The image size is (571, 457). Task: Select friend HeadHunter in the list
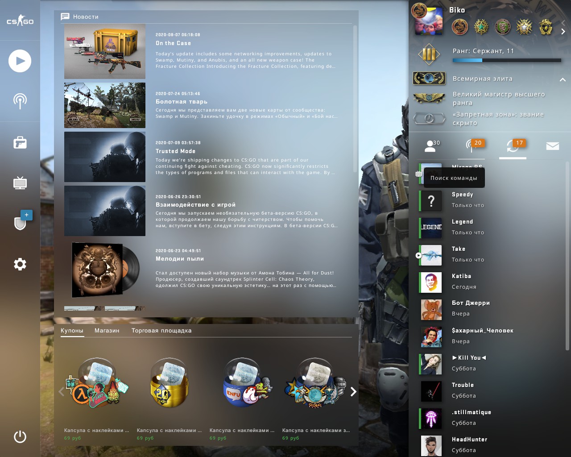491,445
